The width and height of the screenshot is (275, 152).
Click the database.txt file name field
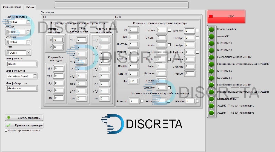click(21, 88)
